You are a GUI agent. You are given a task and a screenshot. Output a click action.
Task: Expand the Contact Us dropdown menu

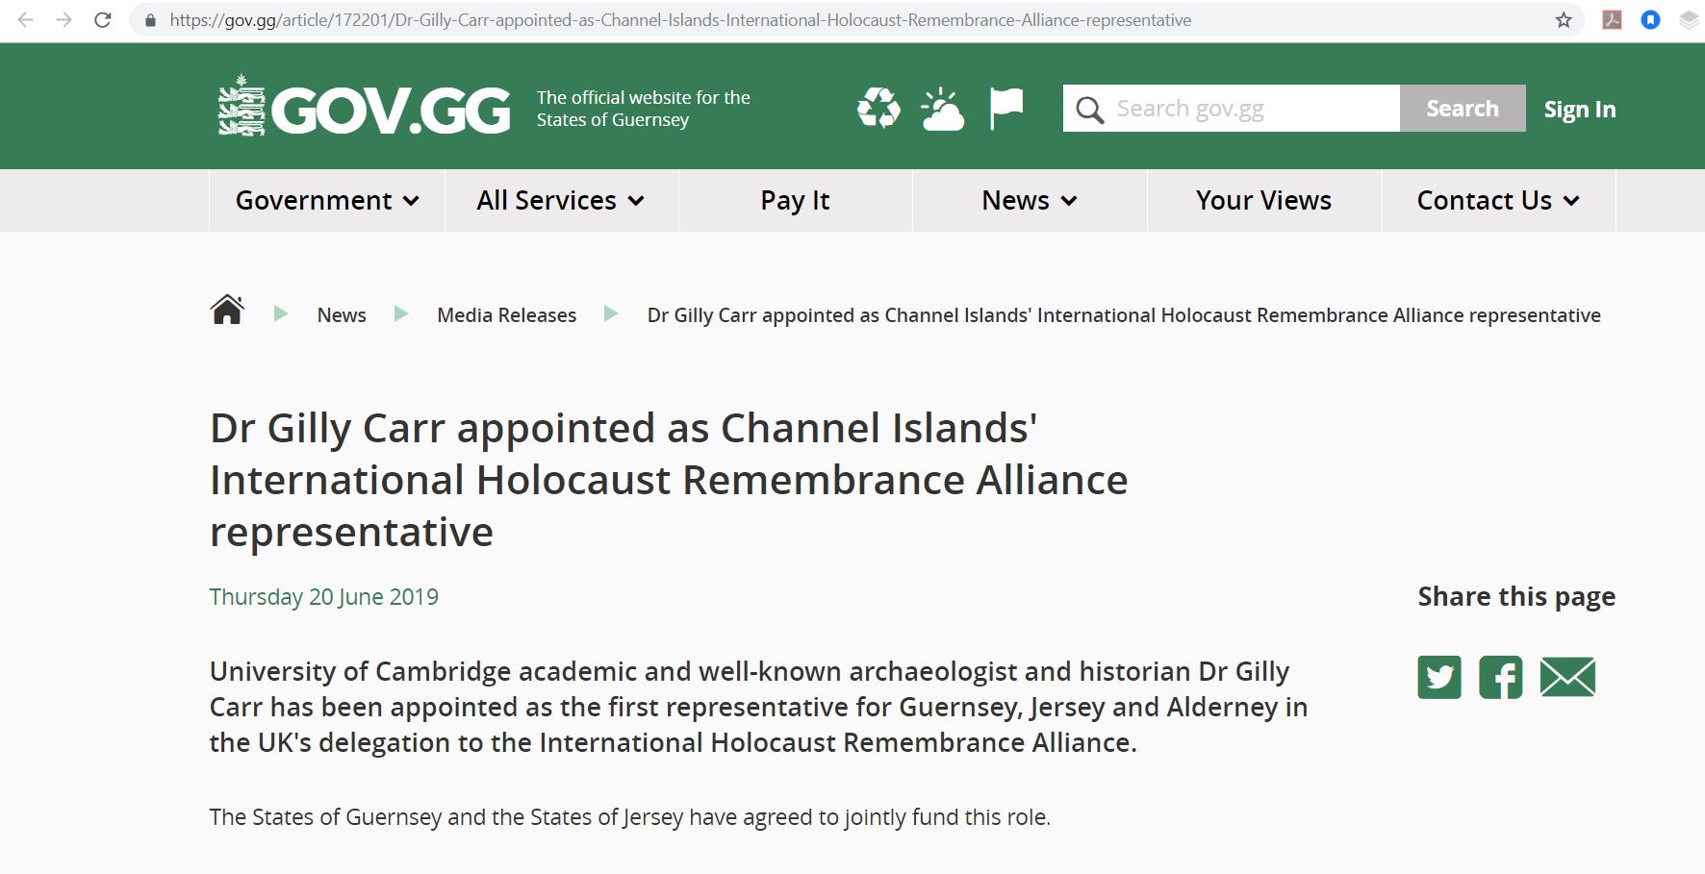click(x=1498, y=200)
